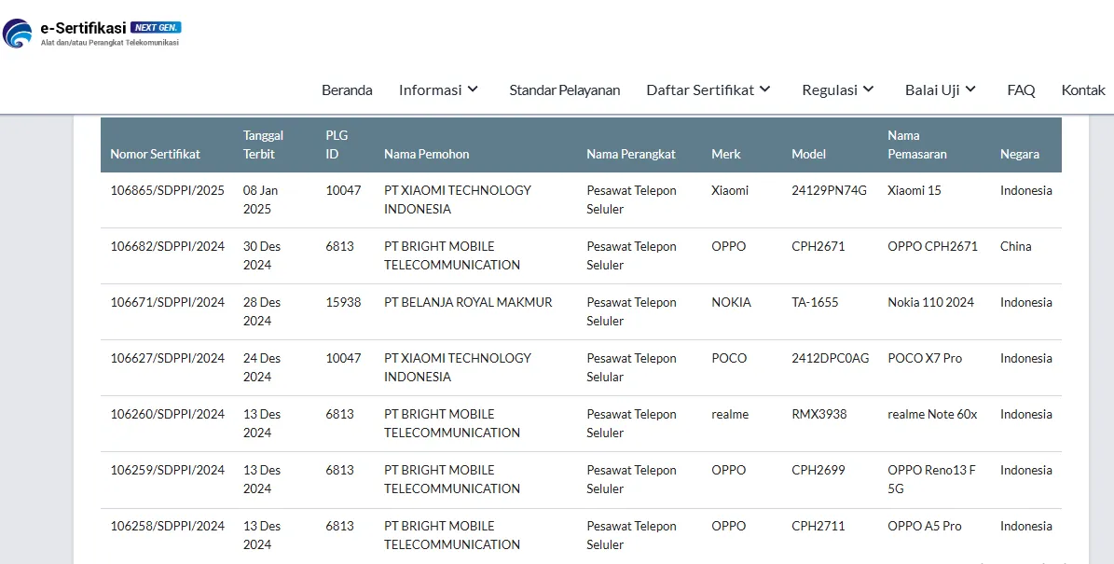Expand the Balai Uji dropdown
Screen dimensions: 1114x564
coord(940,90)
